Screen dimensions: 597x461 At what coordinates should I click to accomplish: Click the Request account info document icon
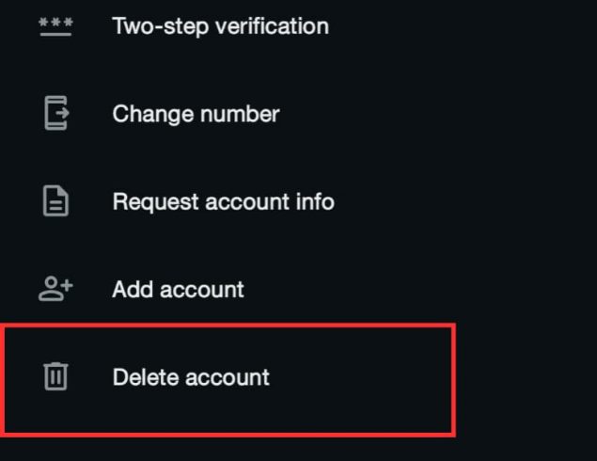pyautogui.click(x=55, y=201)
